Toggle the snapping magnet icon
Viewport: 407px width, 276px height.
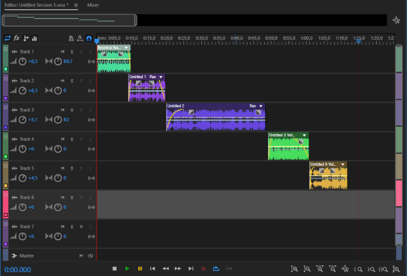tap(89, 39)
